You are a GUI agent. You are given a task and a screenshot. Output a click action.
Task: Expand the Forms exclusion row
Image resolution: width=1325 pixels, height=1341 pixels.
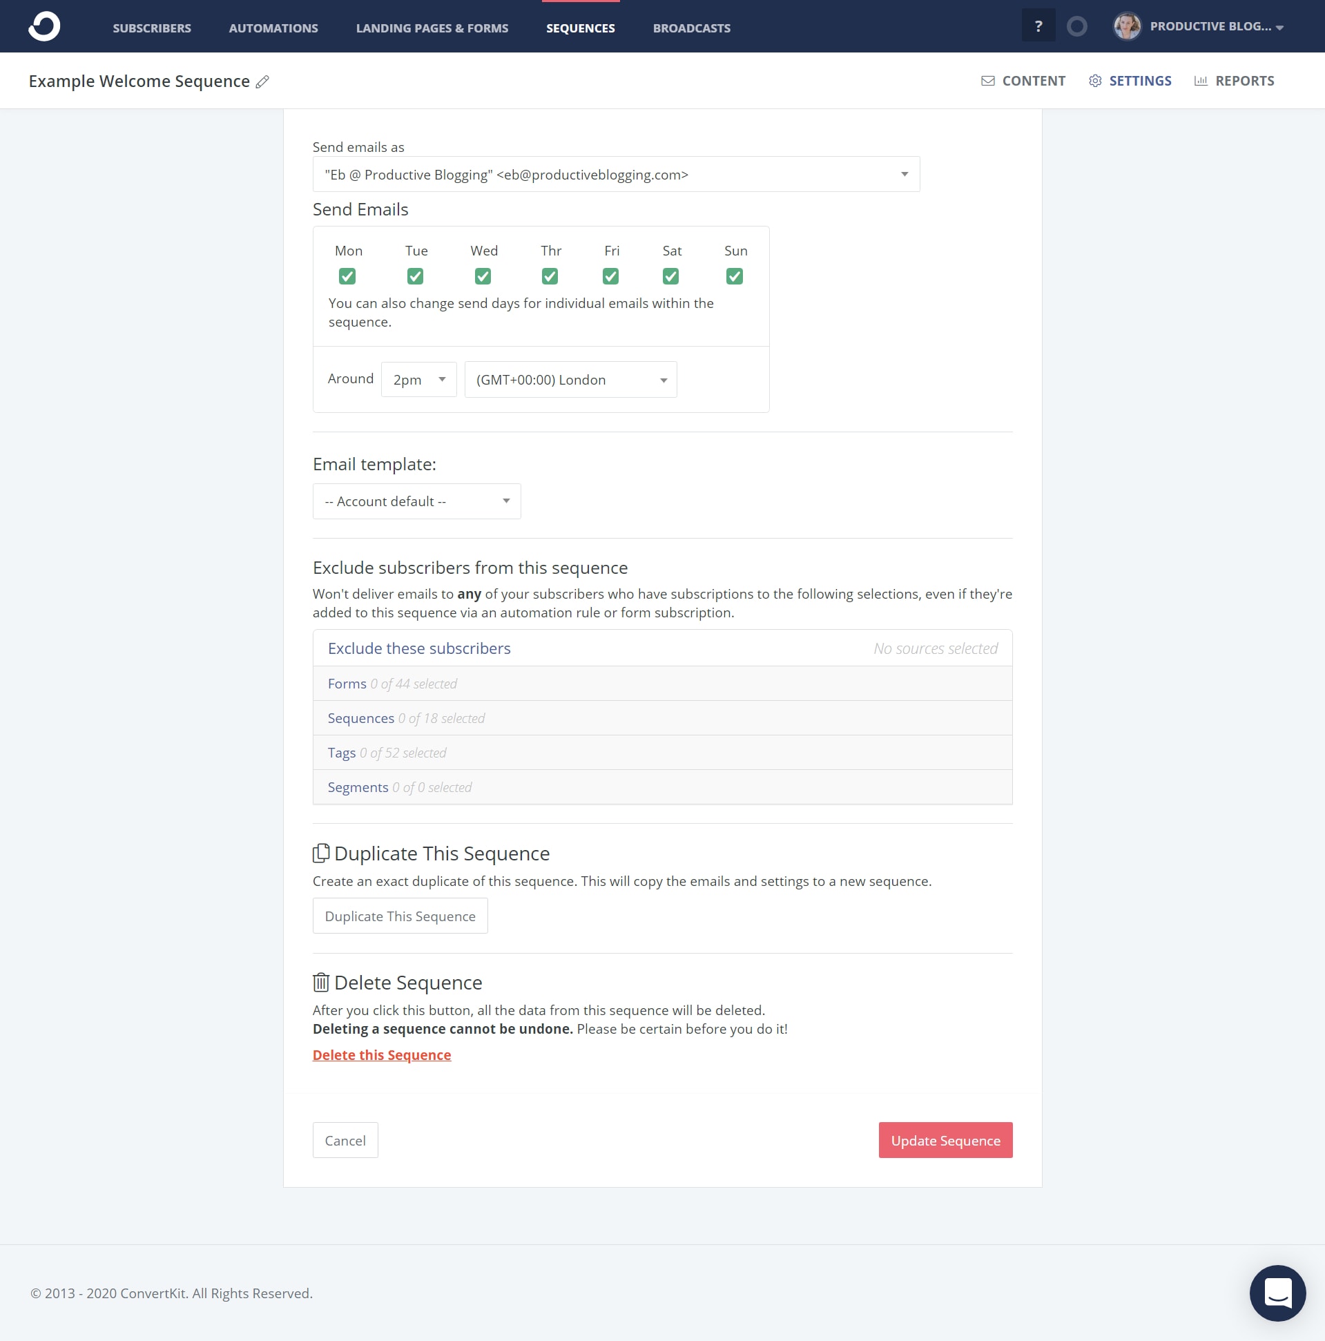[662, 684]
